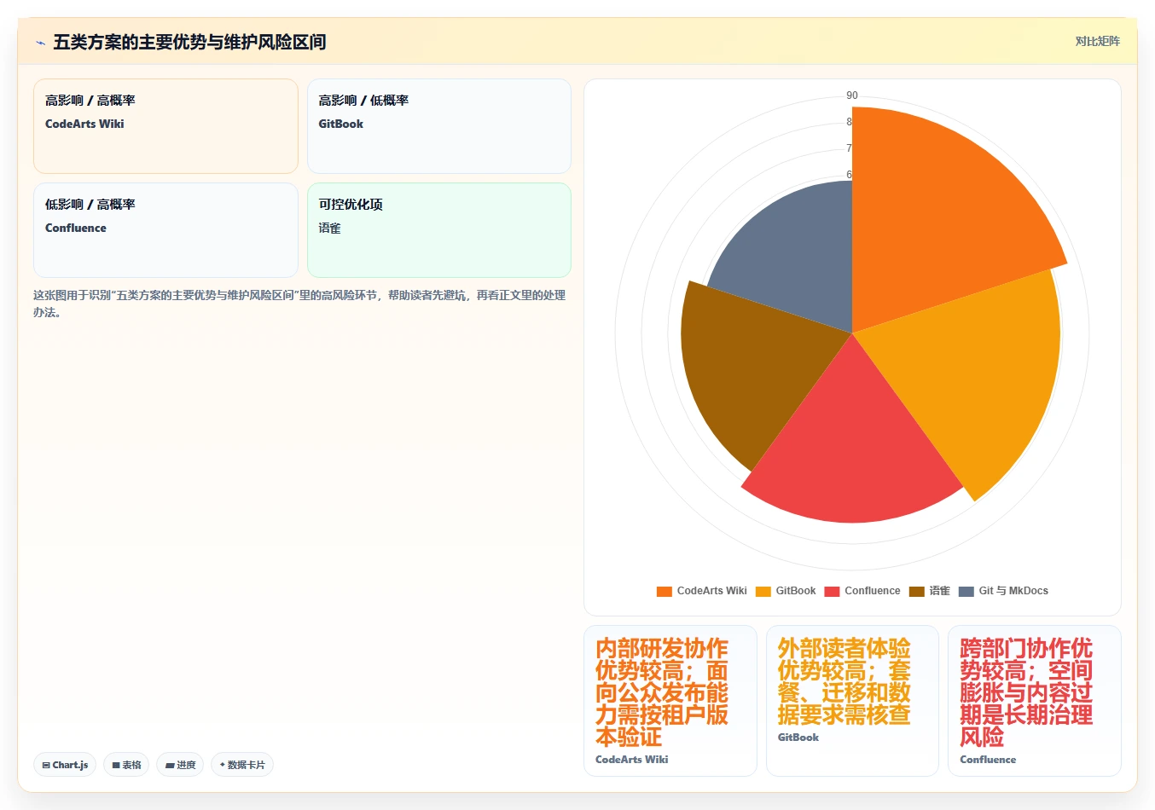
Task: Click 语雀 in the 可控优化项 card
Action: pyautogui.click(x=329, y=228)
